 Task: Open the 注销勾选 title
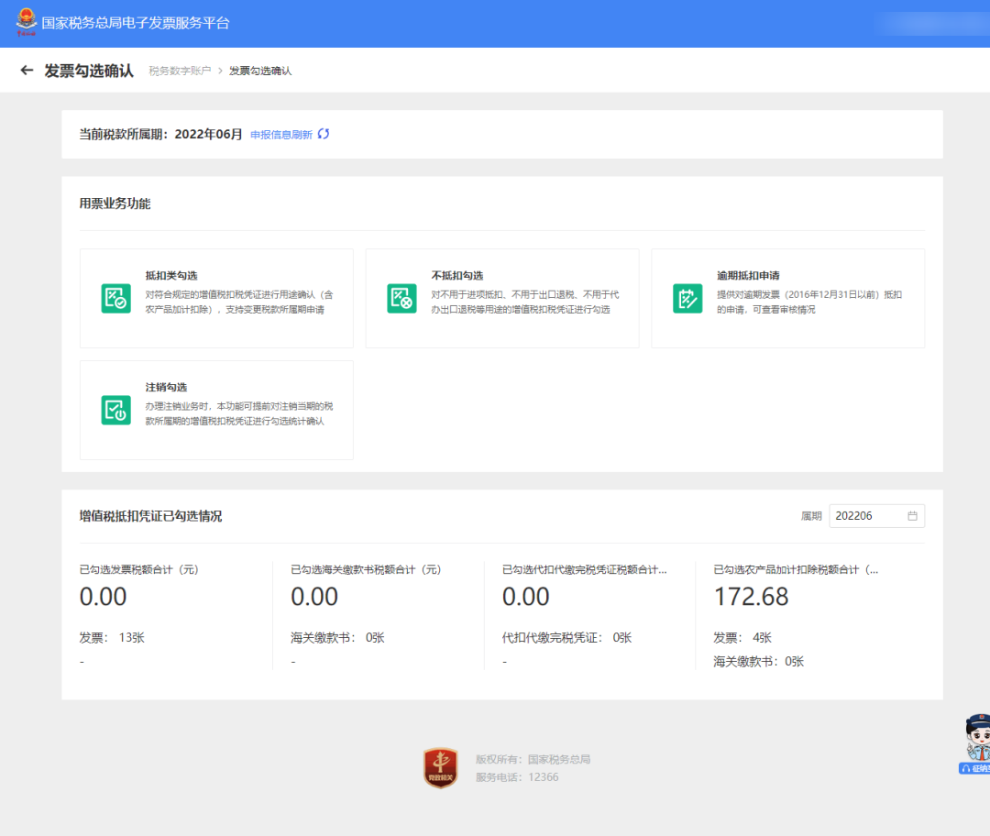coord(166,387)
